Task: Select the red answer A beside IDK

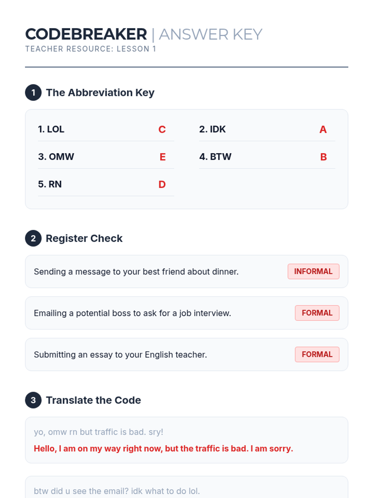Action: click(323, 129)
